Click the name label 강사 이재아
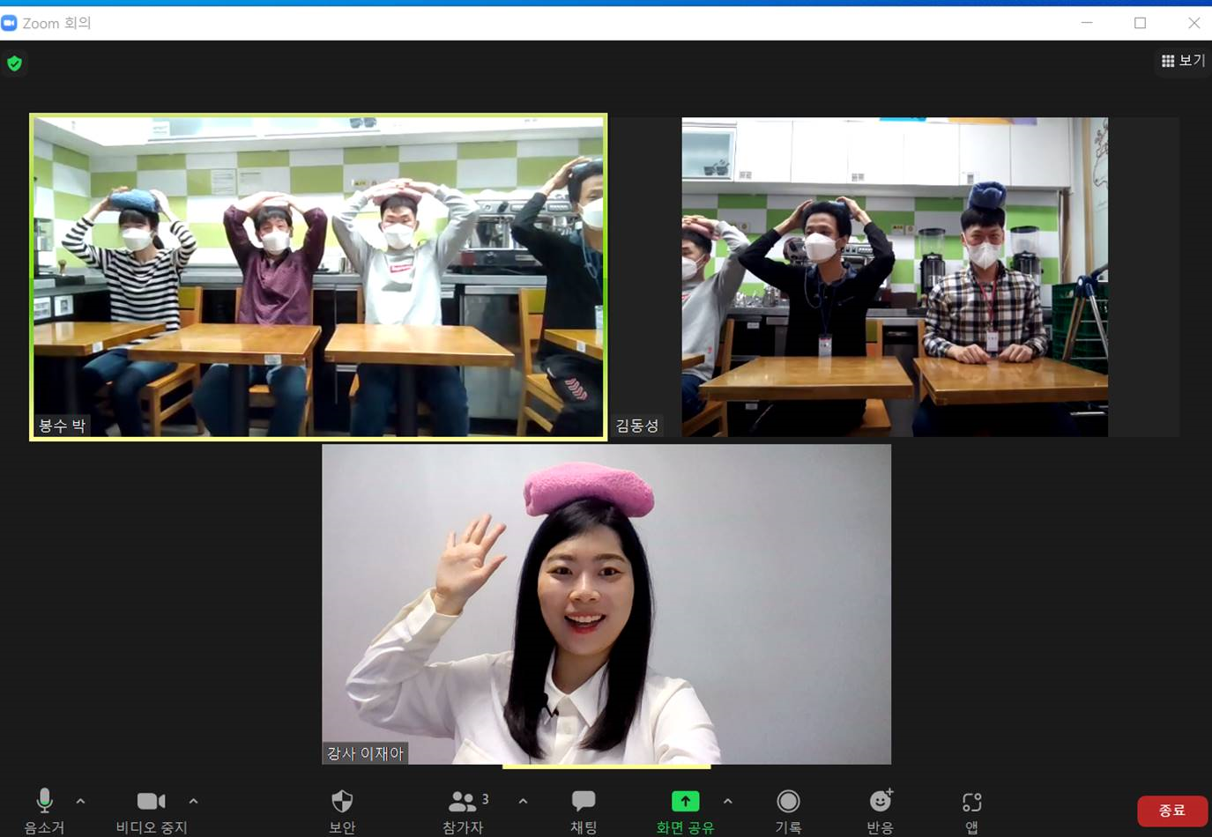1212x837 pixels. [365, 753]
